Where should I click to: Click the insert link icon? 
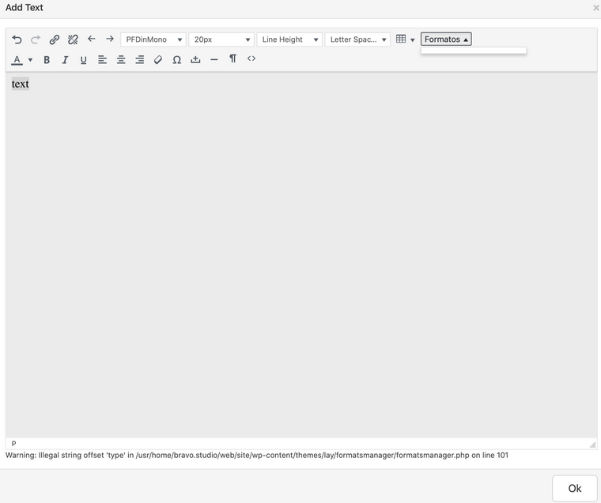[x=55, y=39]
